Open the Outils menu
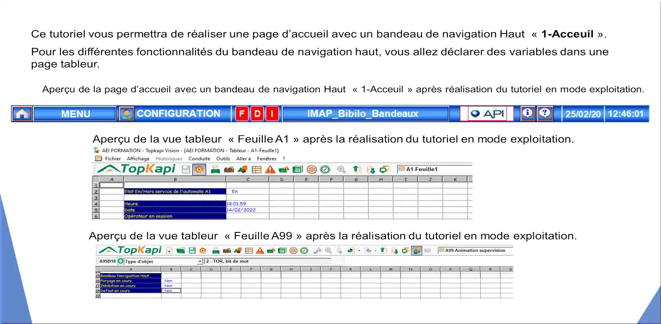661x324 pixels. [x=223, y=159]
